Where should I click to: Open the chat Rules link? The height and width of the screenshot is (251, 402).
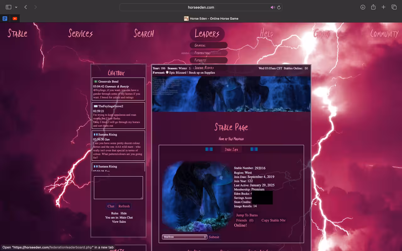click(115, 213)
